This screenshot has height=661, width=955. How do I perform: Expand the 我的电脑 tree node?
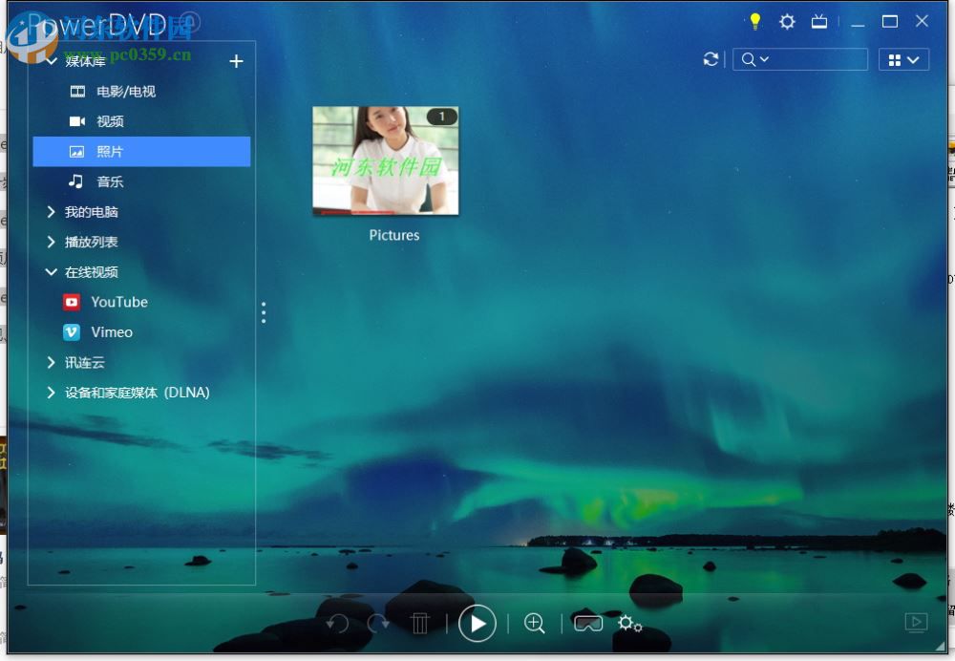pos(52,212)
